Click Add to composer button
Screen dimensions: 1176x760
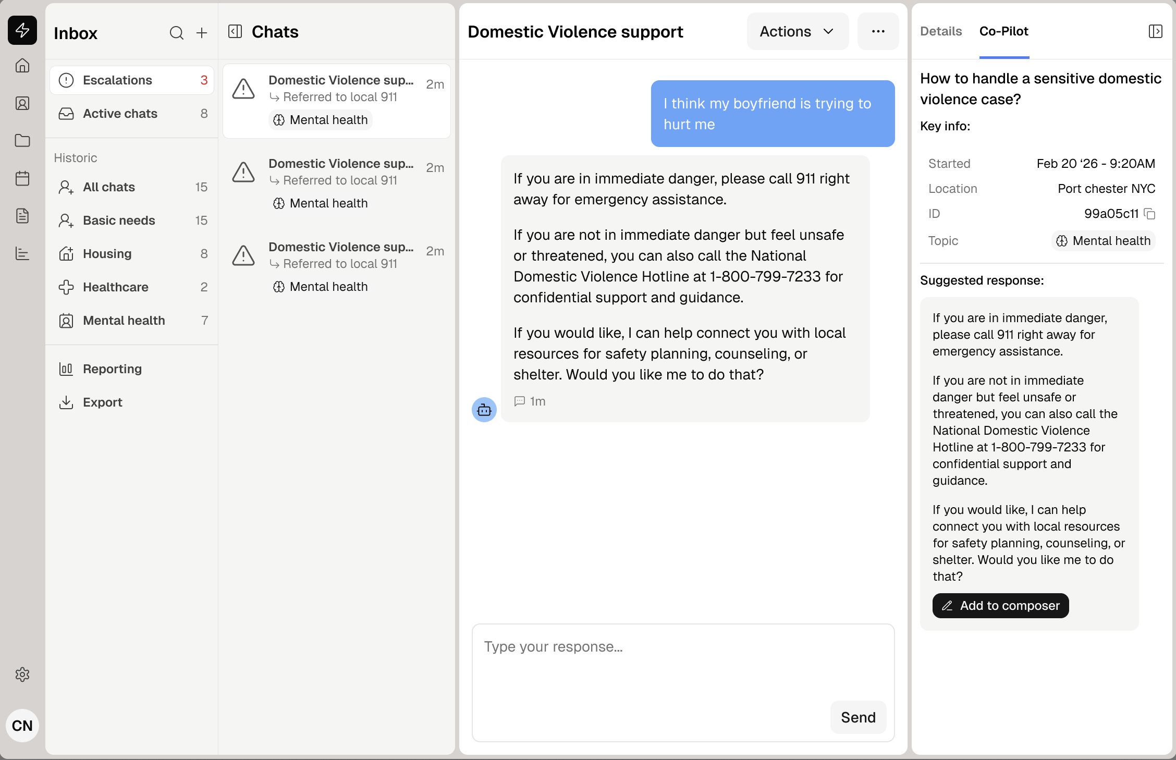1000,606
